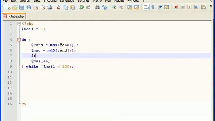215x121 pixels.
Task: Open the Search menu
Action: click(25, 1)
